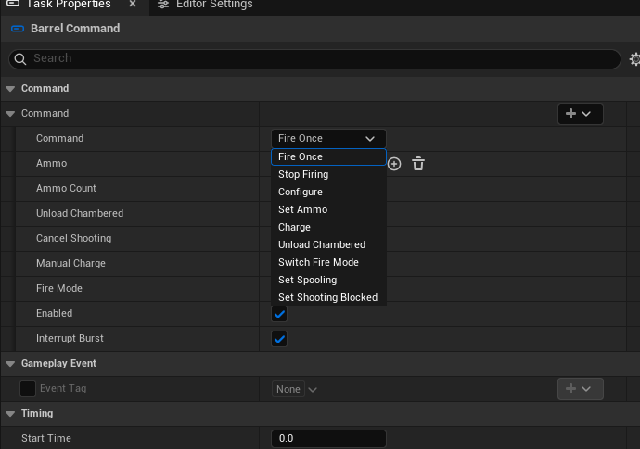Choose Set Shooting Blocked option

click(328, 297)
